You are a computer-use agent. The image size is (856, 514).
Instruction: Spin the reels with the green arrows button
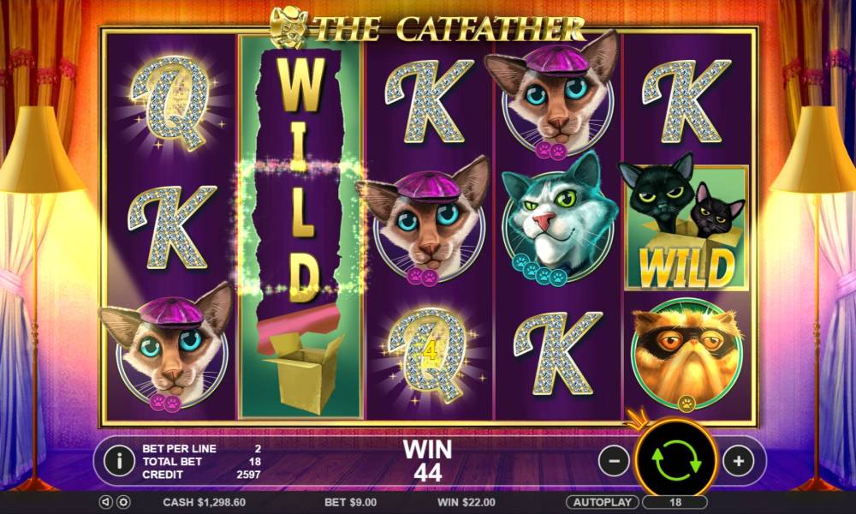pyautogui.click(x=676, y=460)
